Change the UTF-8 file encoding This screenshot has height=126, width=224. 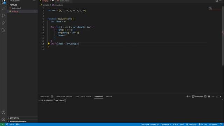[175, 125]
